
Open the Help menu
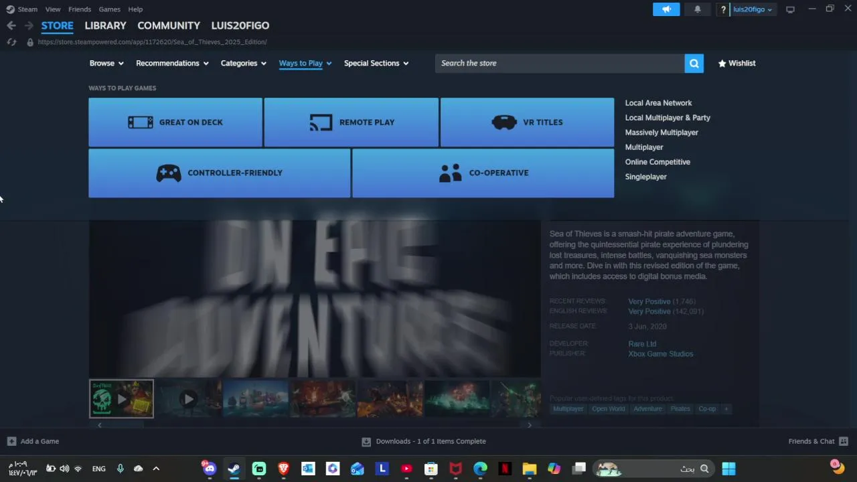tap(135, 9)
